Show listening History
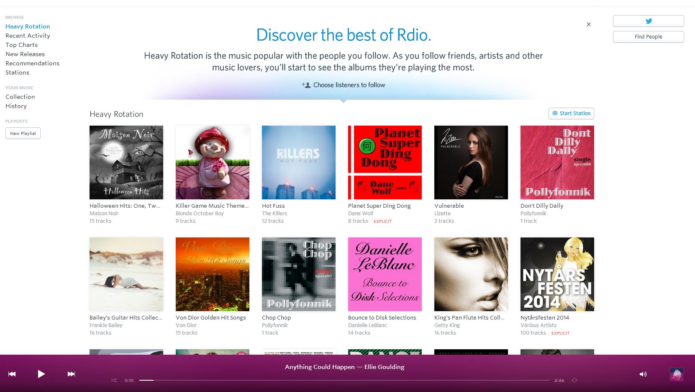 click(16, 106)
